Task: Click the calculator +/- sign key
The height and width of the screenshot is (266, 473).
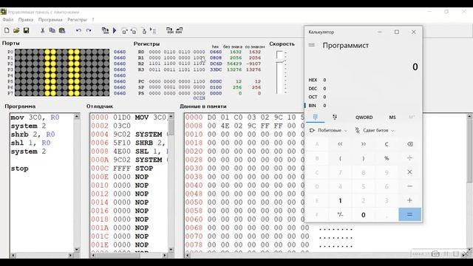Action: 340,214
